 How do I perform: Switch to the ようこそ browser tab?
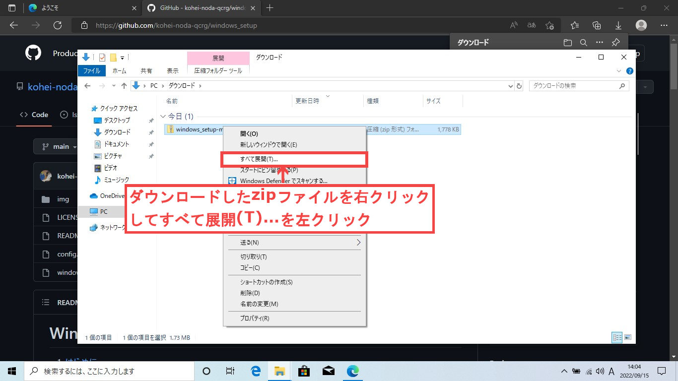tap(82, 8)
